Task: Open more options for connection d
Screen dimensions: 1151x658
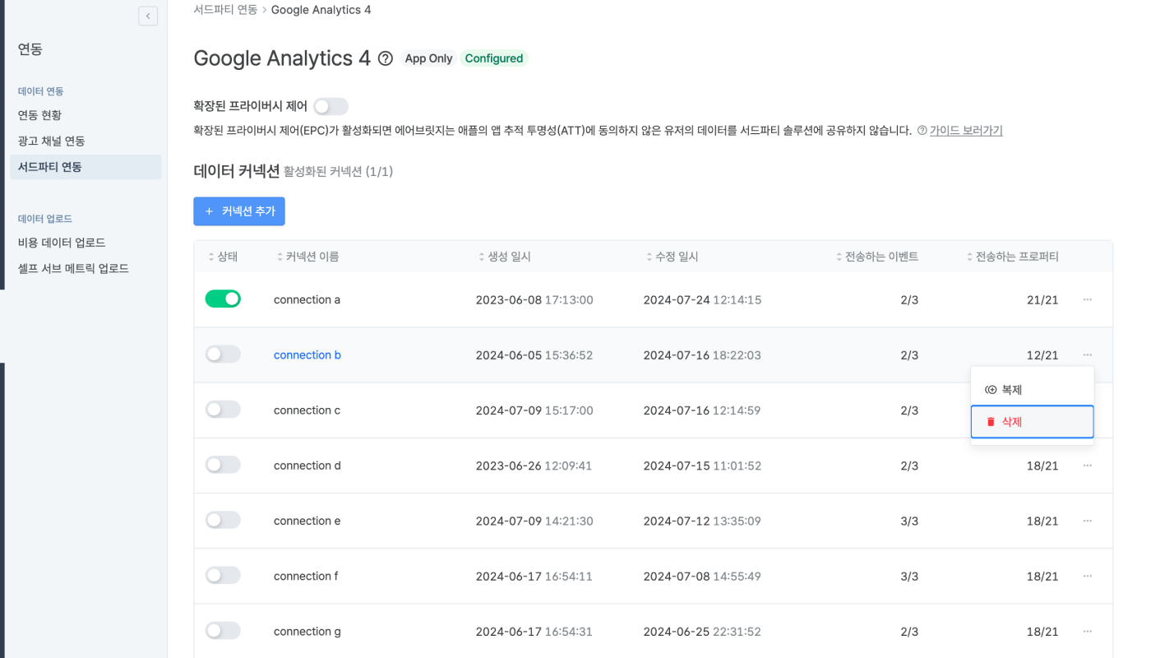Action: click(x=1088, y=466)
